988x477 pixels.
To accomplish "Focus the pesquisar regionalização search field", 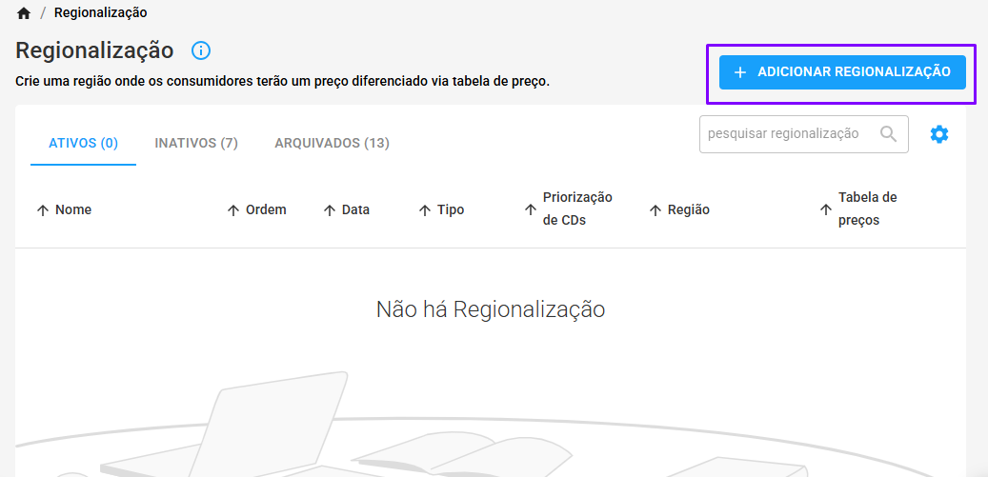I will click(803, 134).
